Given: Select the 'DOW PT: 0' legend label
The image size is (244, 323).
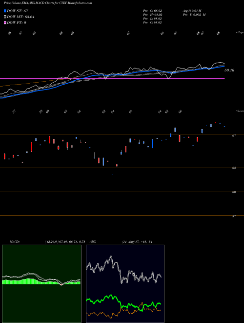Looking at the screenshot, I should coord(17,23).
